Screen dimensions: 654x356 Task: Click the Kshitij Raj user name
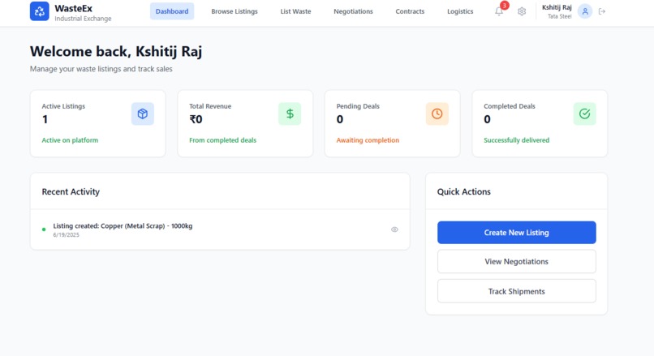[x=557, y=7]
